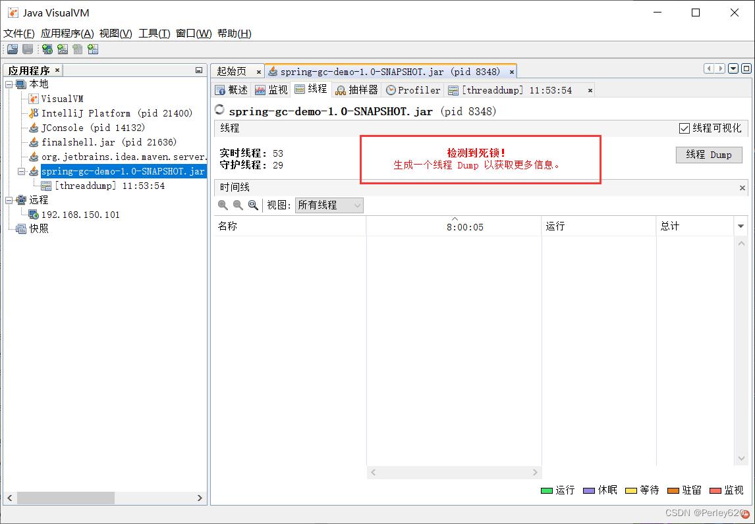Close the 应用程序 panel tab
Viewport: 755px width, 524px height.
click(x=57, y=70)
